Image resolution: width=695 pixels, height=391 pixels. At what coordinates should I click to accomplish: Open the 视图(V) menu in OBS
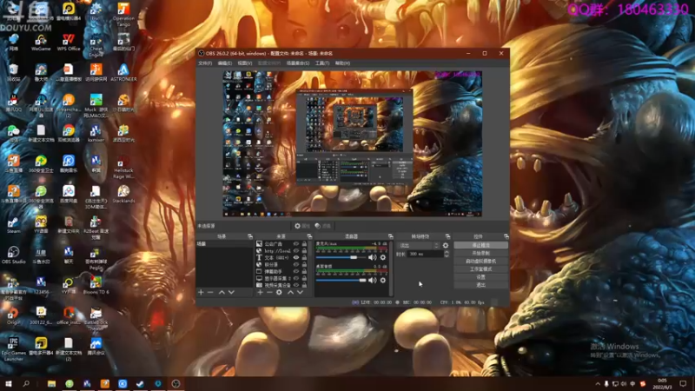(245, 63)
